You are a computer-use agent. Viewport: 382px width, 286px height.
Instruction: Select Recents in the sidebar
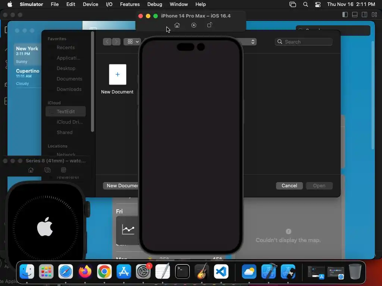pyautogui.click(x=66, y=47)
